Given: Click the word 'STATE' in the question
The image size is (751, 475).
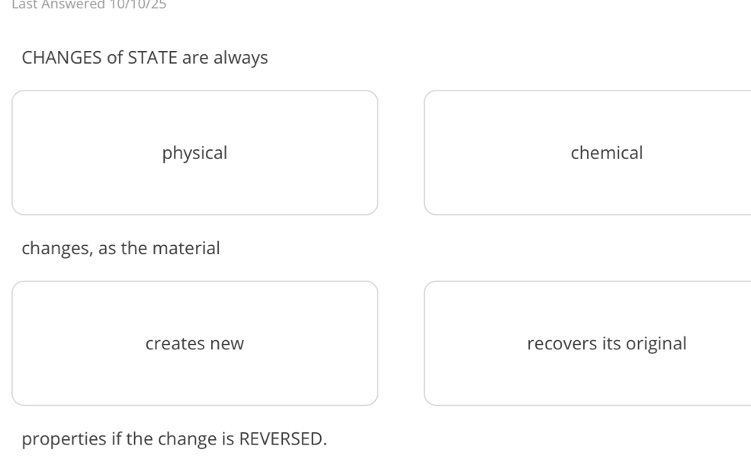Looking at the screenshot, I should [152, 58].
